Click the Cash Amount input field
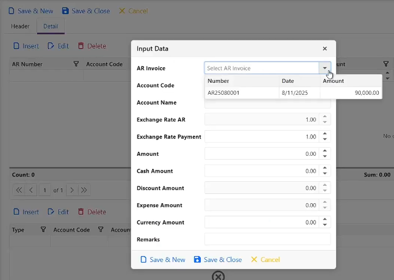This screenshot has width=394, height=280. [x=262, y=171]
